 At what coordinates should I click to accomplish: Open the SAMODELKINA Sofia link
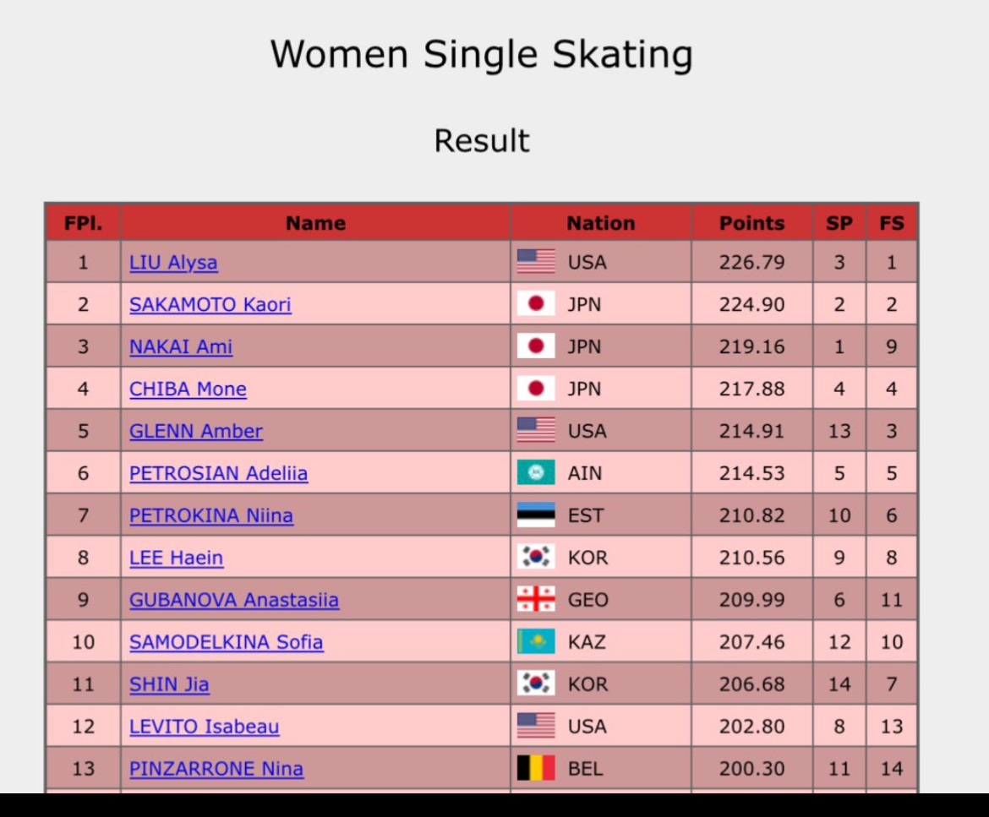tap(226, 643)
